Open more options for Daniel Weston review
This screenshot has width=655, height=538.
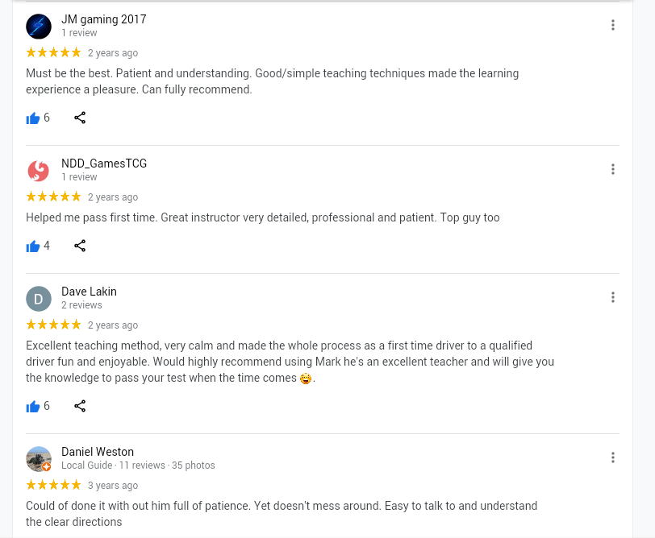tap(613, 457)
